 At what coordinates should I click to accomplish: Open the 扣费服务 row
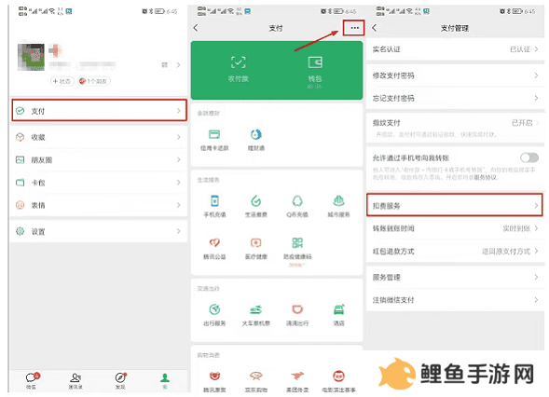455,206
